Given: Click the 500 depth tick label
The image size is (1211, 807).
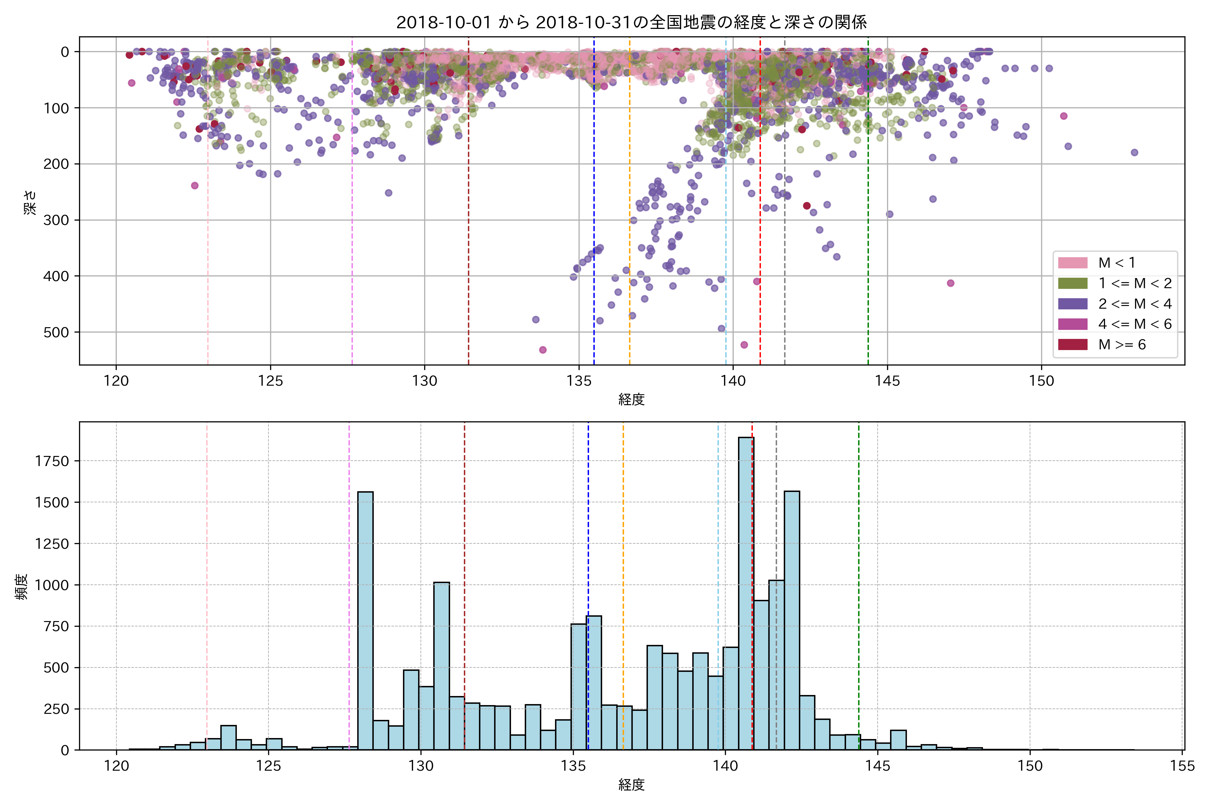Looking at the screenshot, I should [x=56, y=333].
